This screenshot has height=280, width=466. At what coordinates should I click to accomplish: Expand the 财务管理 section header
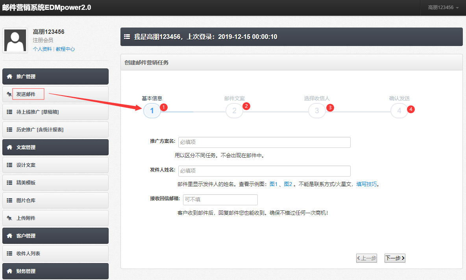55,271
